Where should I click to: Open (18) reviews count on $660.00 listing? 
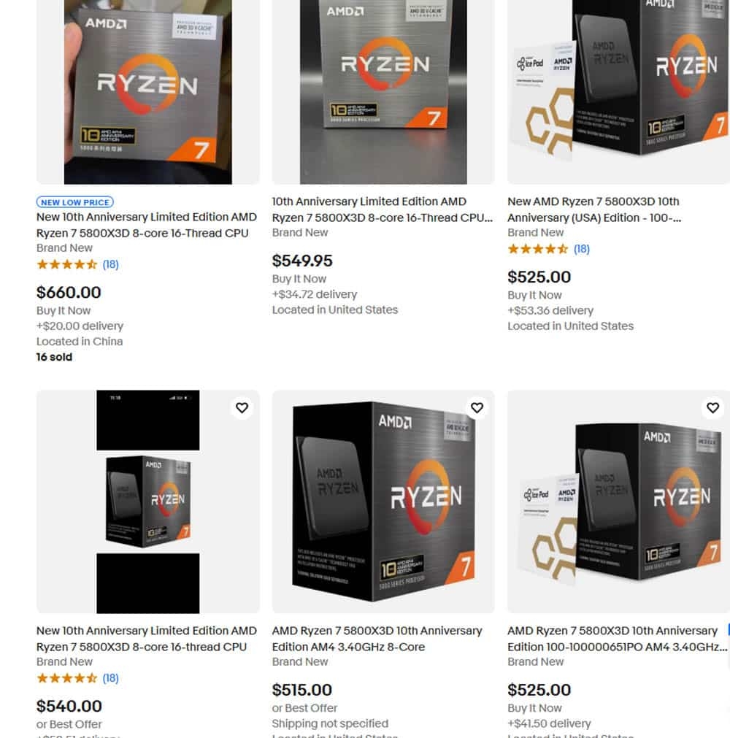click(x=111, y=264)
